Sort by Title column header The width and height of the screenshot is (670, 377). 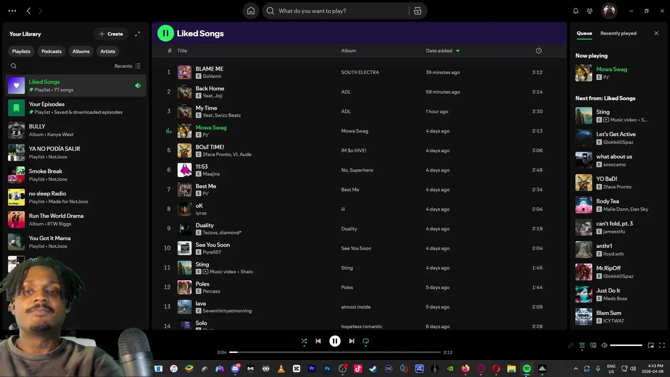182,51
